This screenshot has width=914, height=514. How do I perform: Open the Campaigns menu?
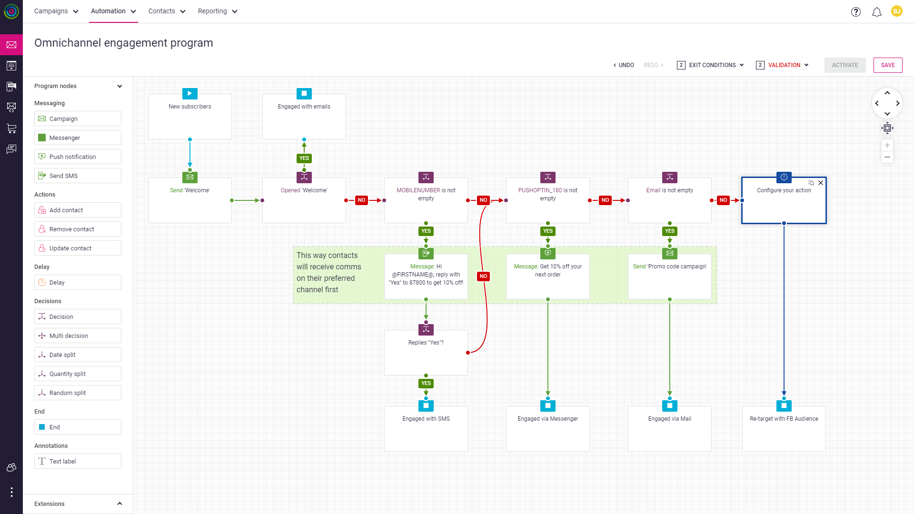pyautogui.click(x=56, y=11)
